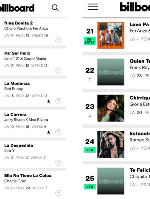The height and width of the screenshot is (199, 150).
Task: Click the star icon on La Mudanza
Action: click(x=48, y=101)
